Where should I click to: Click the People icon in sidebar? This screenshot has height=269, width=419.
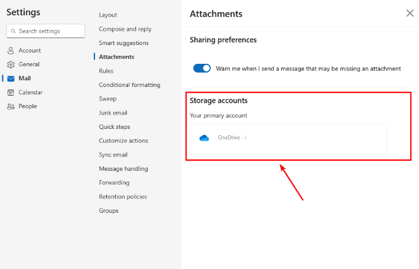[x=11, y=106]
